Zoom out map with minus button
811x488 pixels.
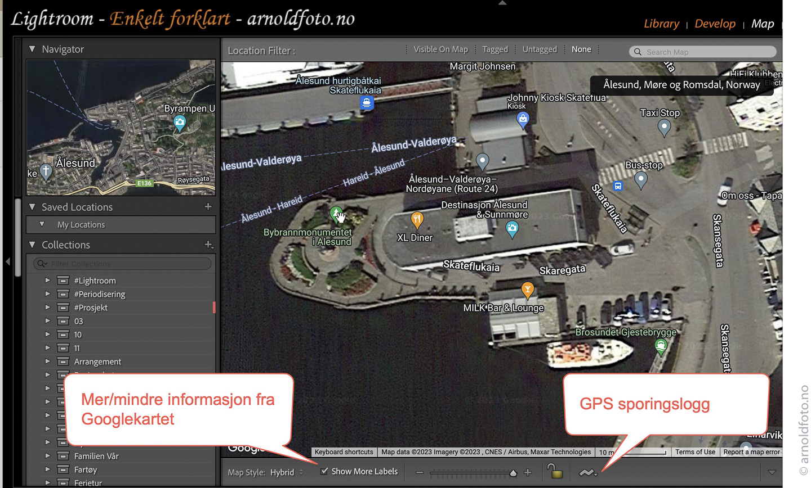pyautogui.click(x=419, y=472)
